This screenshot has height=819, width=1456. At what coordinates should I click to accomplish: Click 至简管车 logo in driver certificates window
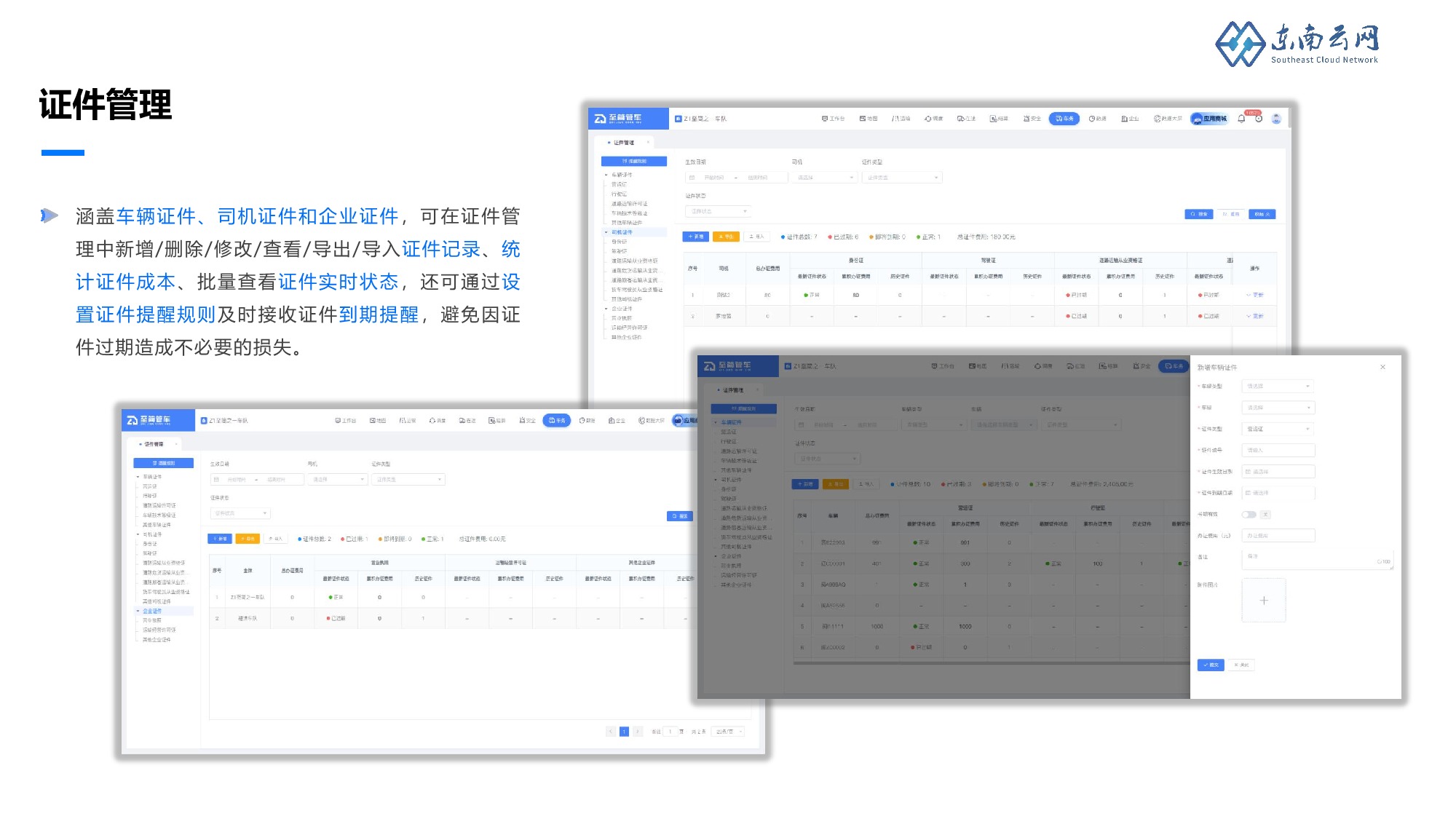point(618,118)
